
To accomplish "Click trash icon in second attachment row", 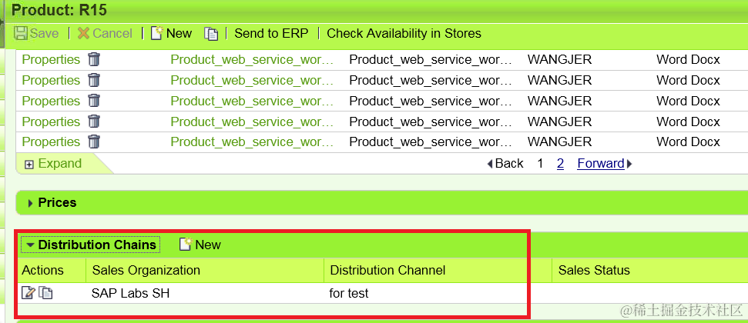I will click(95, 80).
